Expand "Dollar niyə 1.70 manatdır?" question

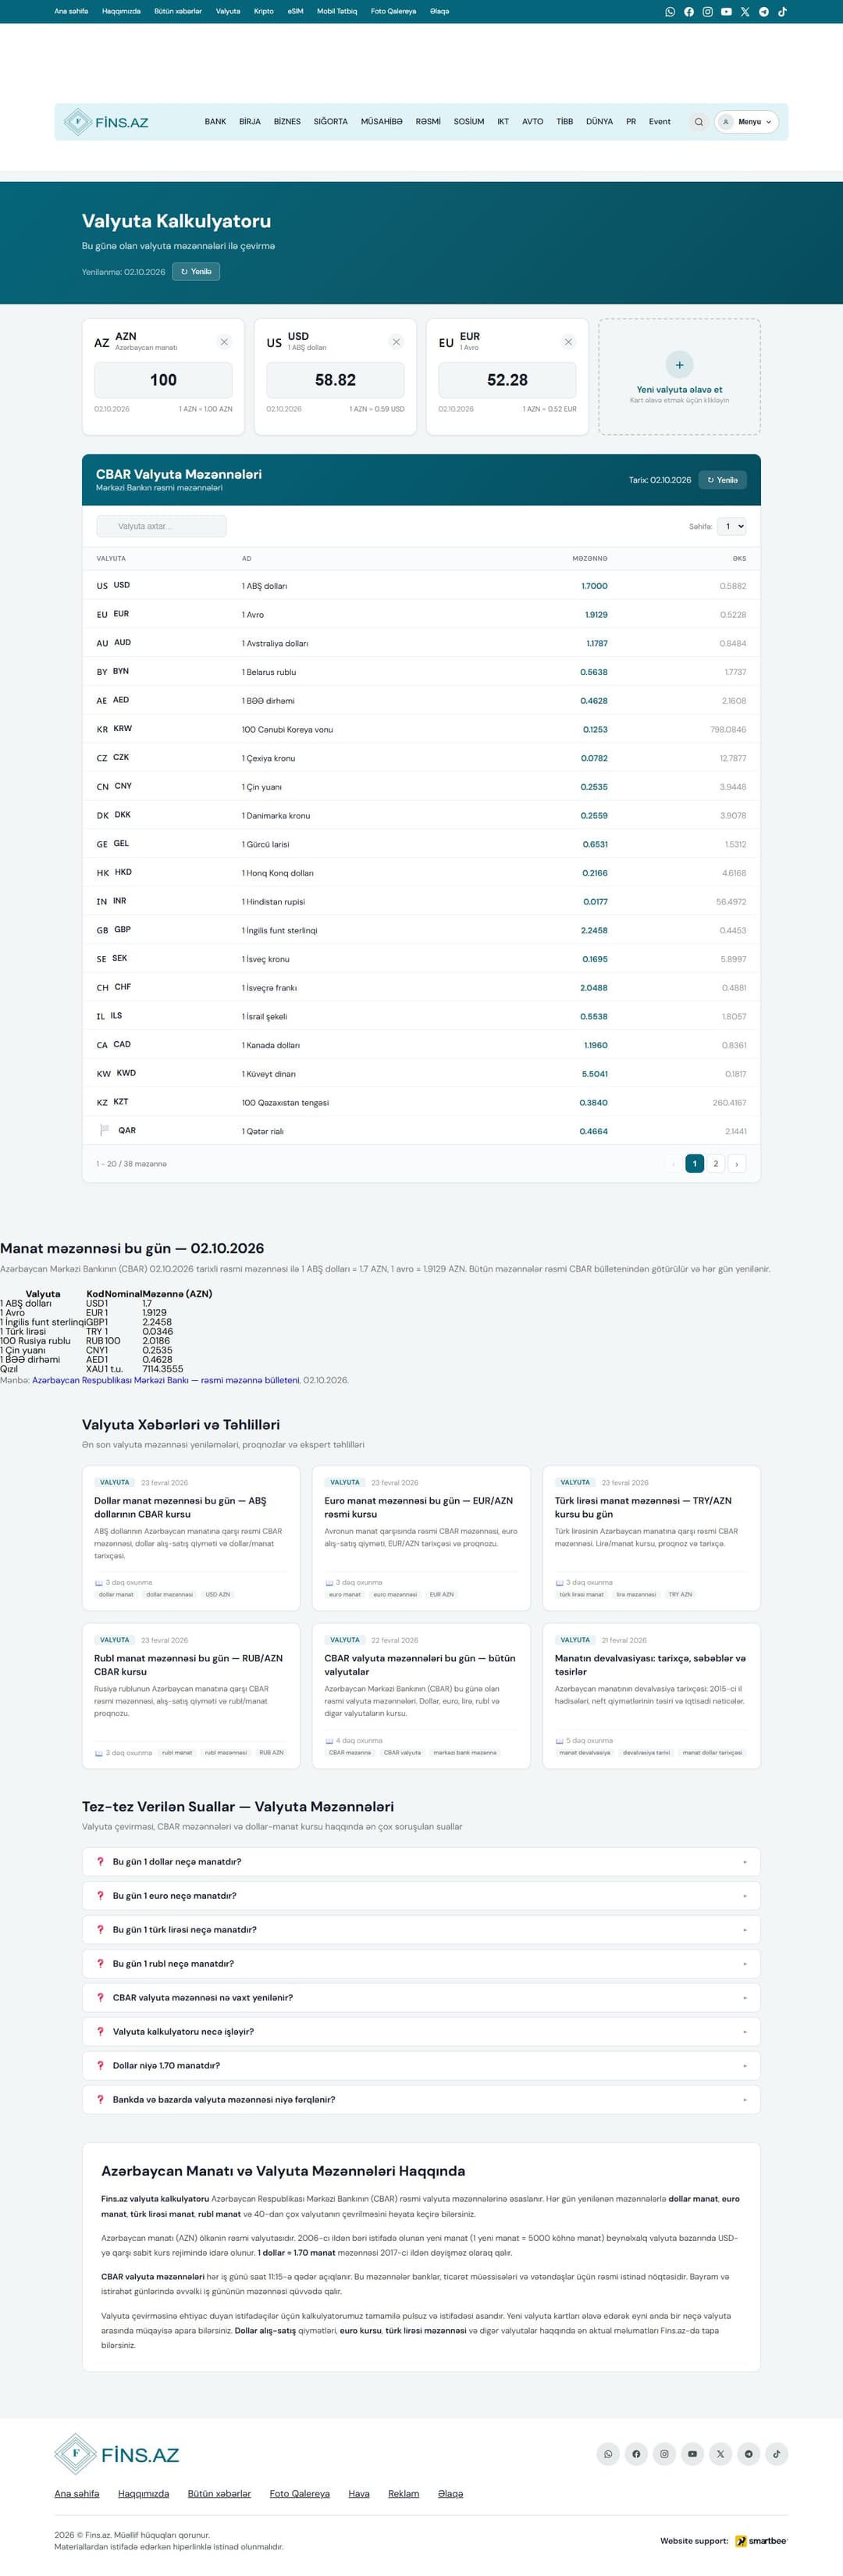pos(421,2065)
